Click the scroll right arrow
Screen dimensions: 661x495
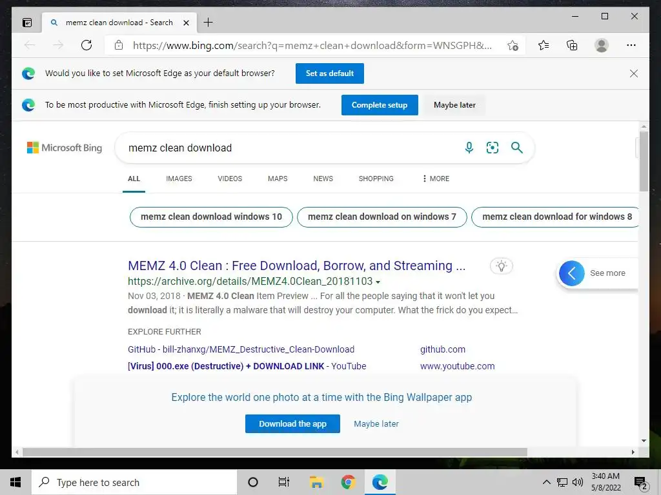coord(633,452)
